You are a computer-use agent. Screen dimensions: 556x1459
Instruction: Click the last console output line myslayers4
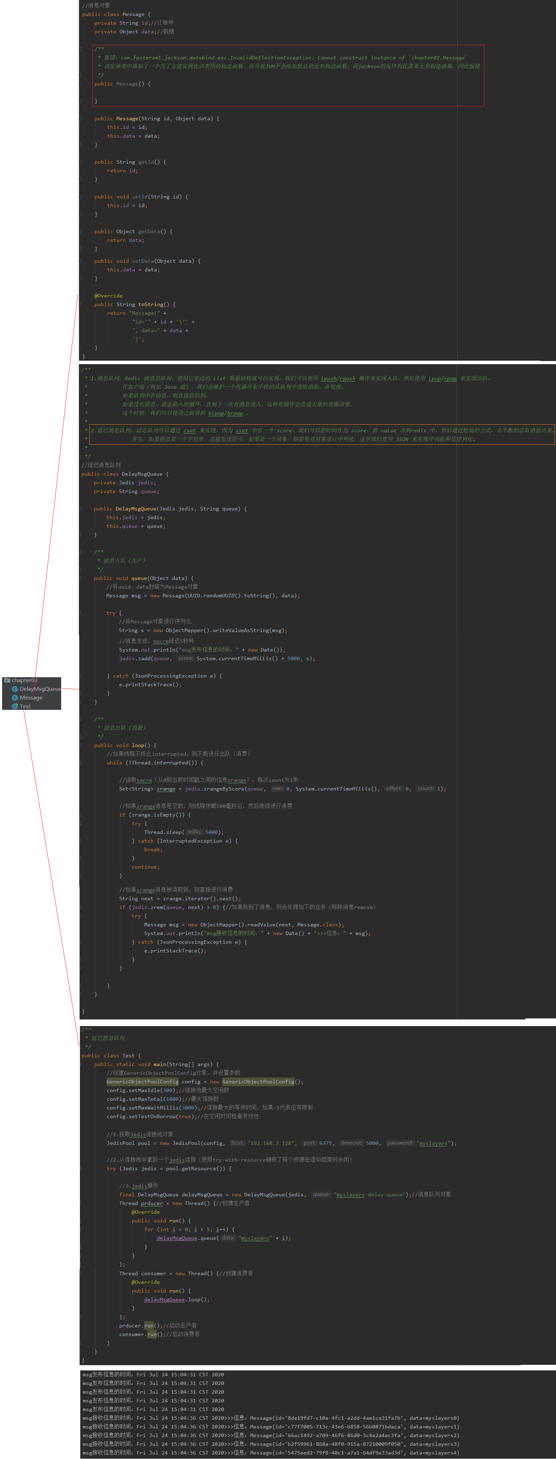[271, 1453]
